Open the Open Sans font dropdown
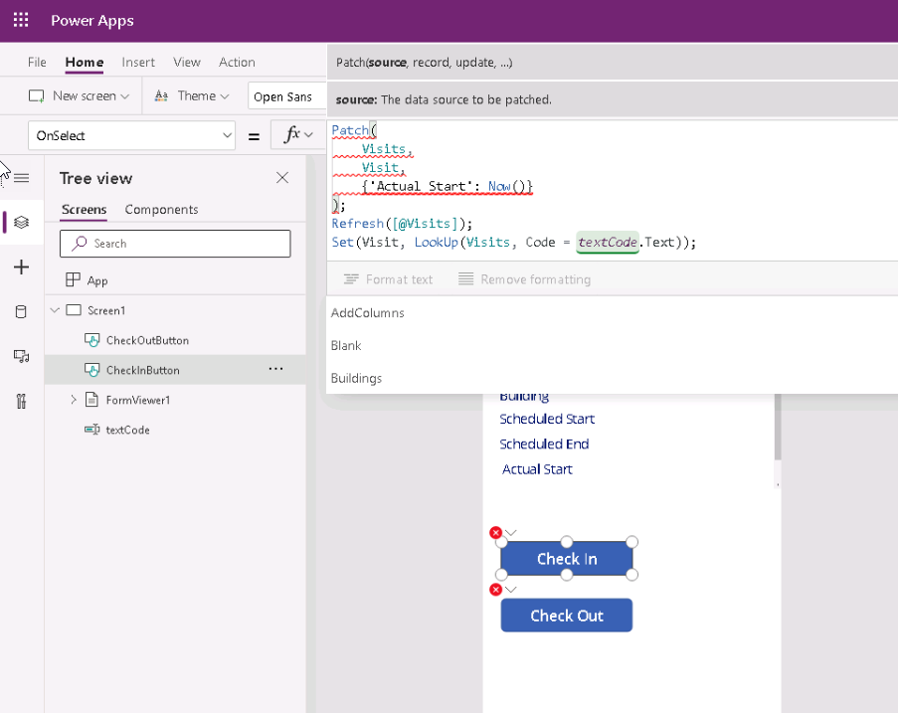 coord(286,96)
